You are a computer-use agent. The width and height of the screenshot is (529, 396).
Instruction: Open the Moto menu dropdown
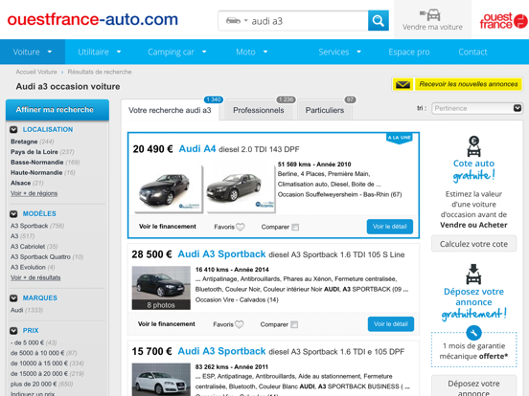[251, 52]
